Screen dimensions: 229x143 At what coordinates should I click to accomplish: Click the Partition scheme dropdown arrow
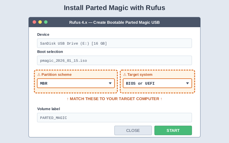point(110,83)
